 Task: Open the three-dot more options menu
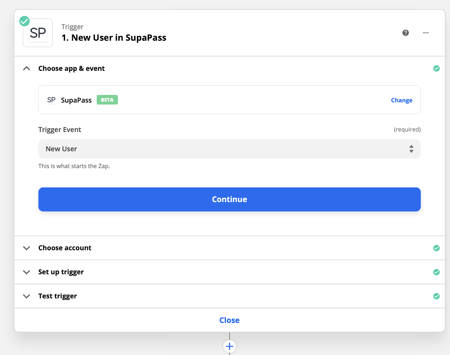tap(426, 33)
